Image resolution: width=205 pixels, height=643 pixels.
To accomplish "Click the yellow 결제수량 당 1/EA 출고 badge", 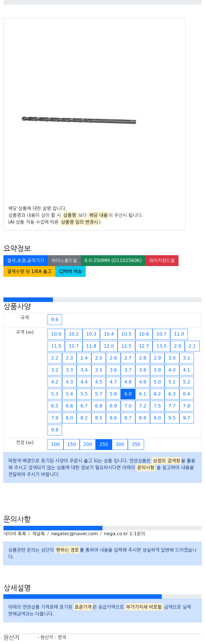I will point(29,271).
